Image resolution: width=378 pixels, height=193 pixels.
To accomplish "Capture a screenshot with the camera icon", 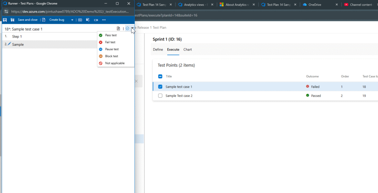I will [80, 20].
